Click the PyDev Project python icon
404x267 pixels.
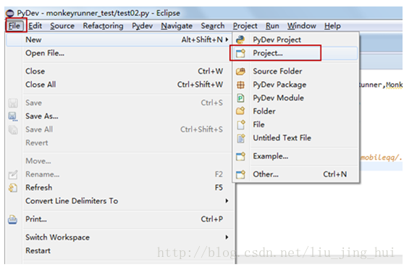pyautogui.click(x=240, y=40)
